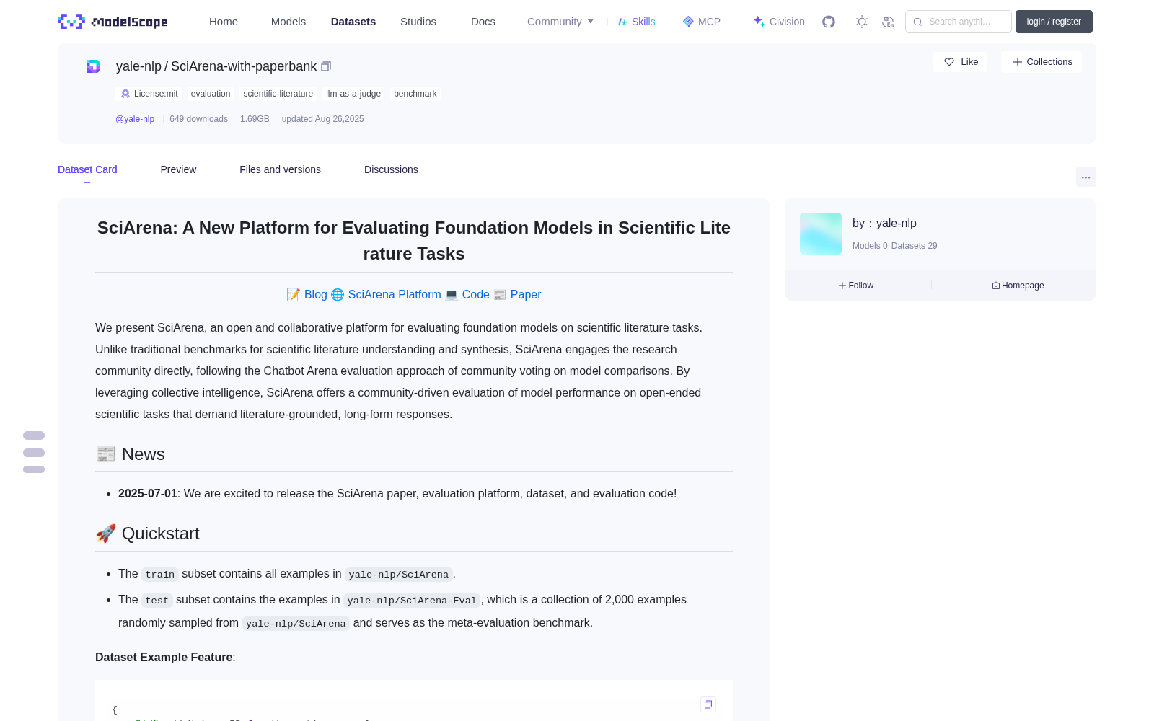Image resolution: width=1154 pixels, height=721 pixels.
Task: Toggle the light/dark theme icon
Action: click(862, 22)
